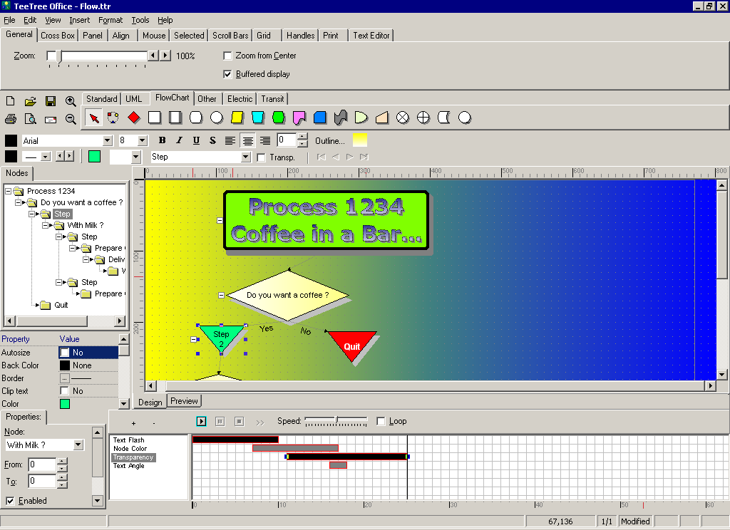Choose the circled-X summing junction shape
This screenshot has height=530, width=730.
point(403,118)
